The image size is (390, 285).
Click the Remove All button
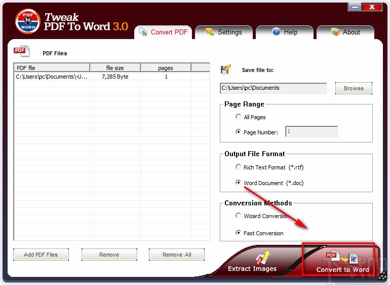pyautogui.click(x=177, y=255)
